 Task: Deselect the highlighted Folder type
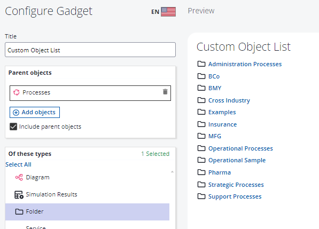click(x=87, y=212)
